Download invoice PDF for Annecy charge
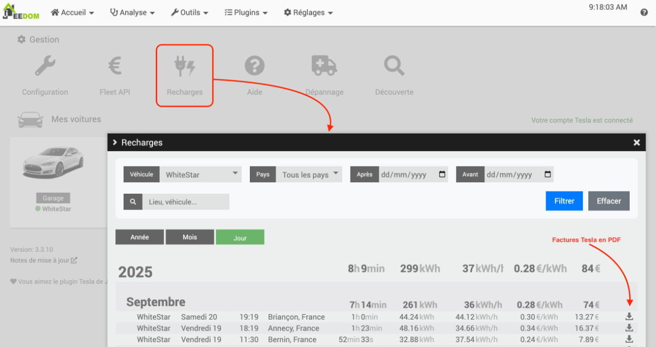Image resolution: width=656 pixels, height=347 pixels. coord(629,328)
